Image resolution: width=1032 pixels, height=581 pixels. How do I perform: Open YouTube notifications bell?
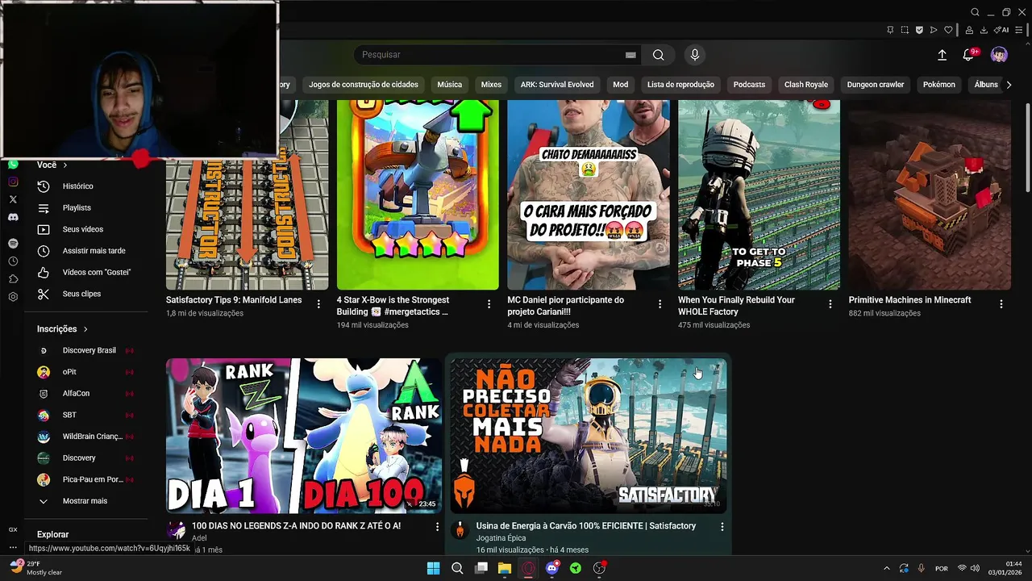point(968,55)
